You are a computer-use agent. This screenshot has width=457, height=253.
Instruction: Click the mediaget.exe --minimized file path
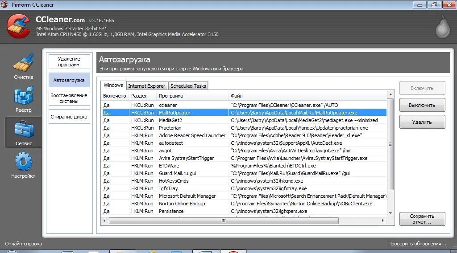pyautogui.click(x=304, y=120)
